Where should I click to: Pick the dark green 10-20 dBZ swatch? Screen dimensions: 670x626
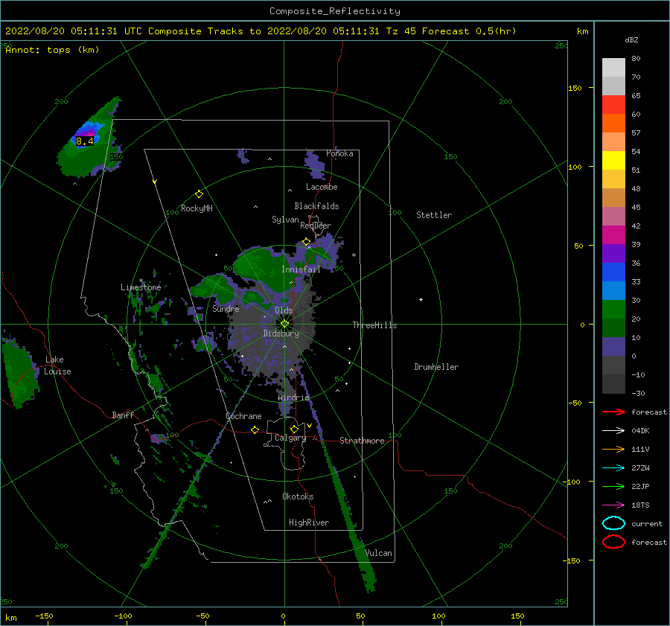point(613,328)
